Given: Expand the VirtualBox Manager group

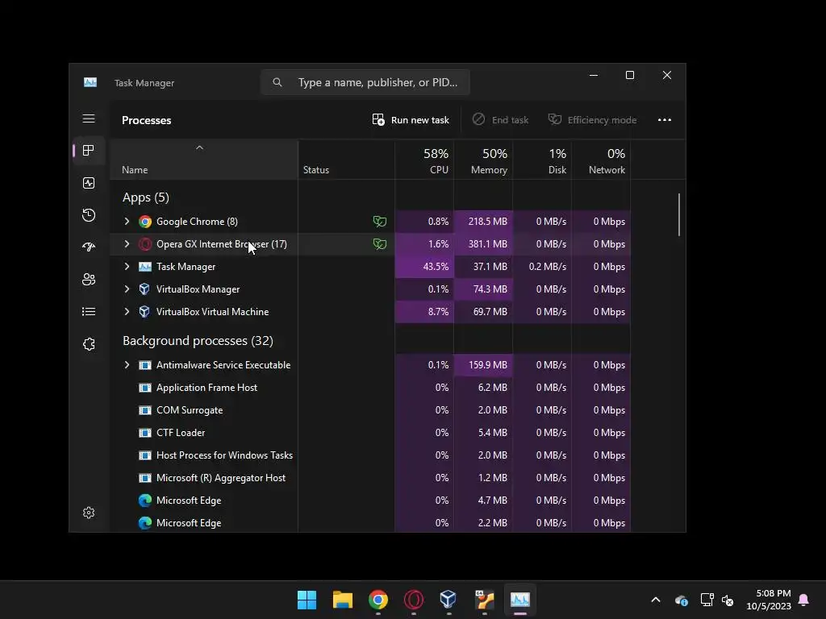Looking at the screenshot, I should pyautogui.click(x=127, y=289).
